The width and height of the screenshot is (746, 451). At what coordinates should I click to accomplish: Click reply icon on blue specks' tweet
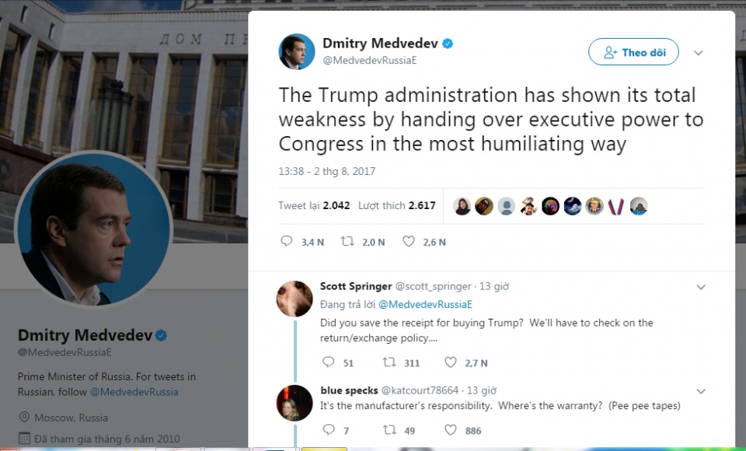[x=328, y=430]
